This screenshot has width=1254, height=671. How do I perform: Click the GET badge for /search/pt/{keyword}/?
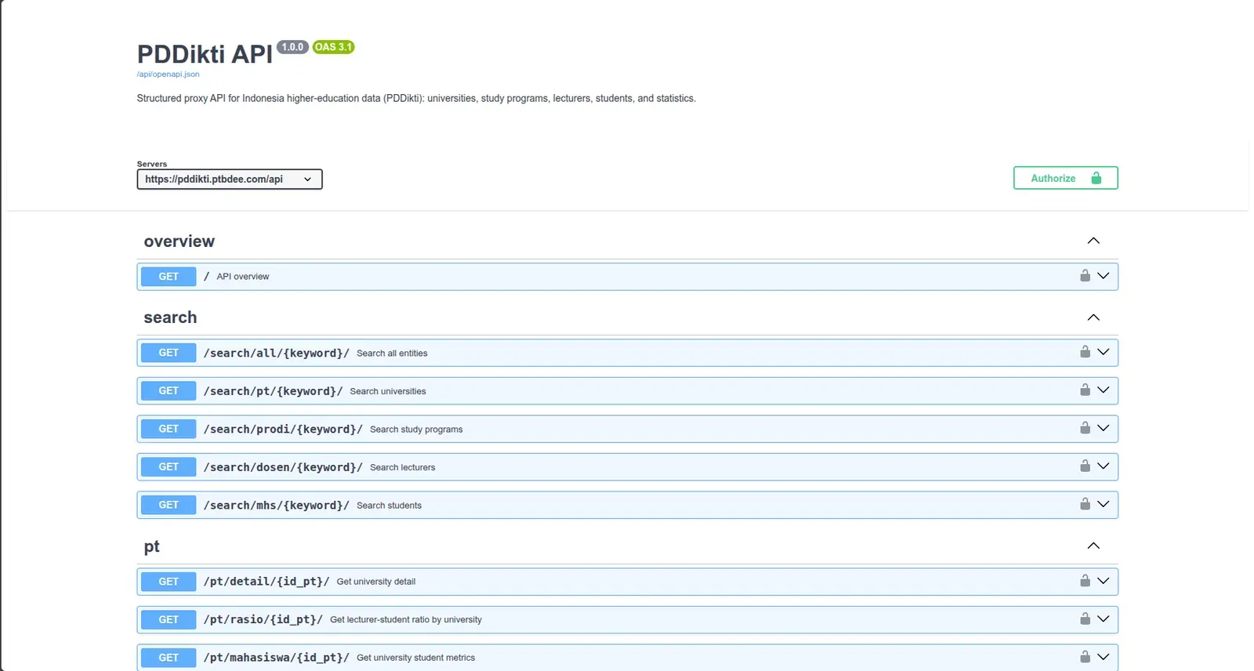[x=169, y=391]
